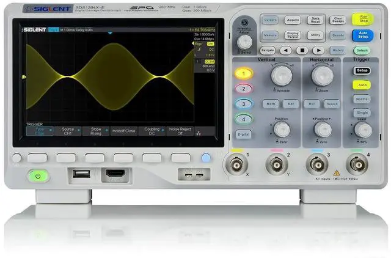Toggle the Noise Reject Off on-screen option

point(180,131)
